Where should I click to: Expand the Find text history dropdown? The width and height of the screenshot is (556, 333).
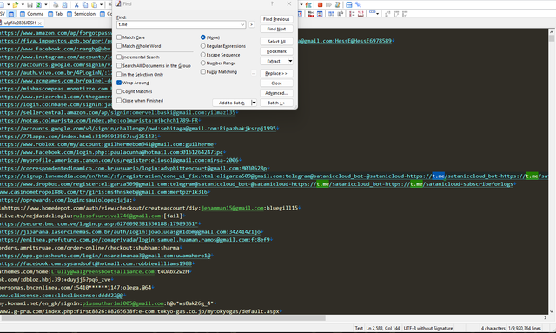tap(242, 24)
